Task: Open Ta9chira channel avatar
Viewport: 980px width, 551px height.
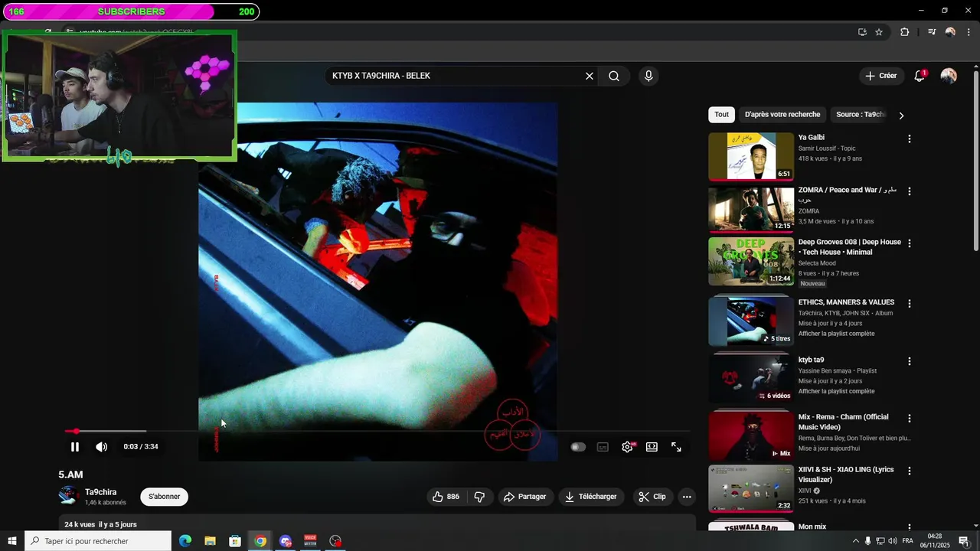Action: (x=68, y=497)
